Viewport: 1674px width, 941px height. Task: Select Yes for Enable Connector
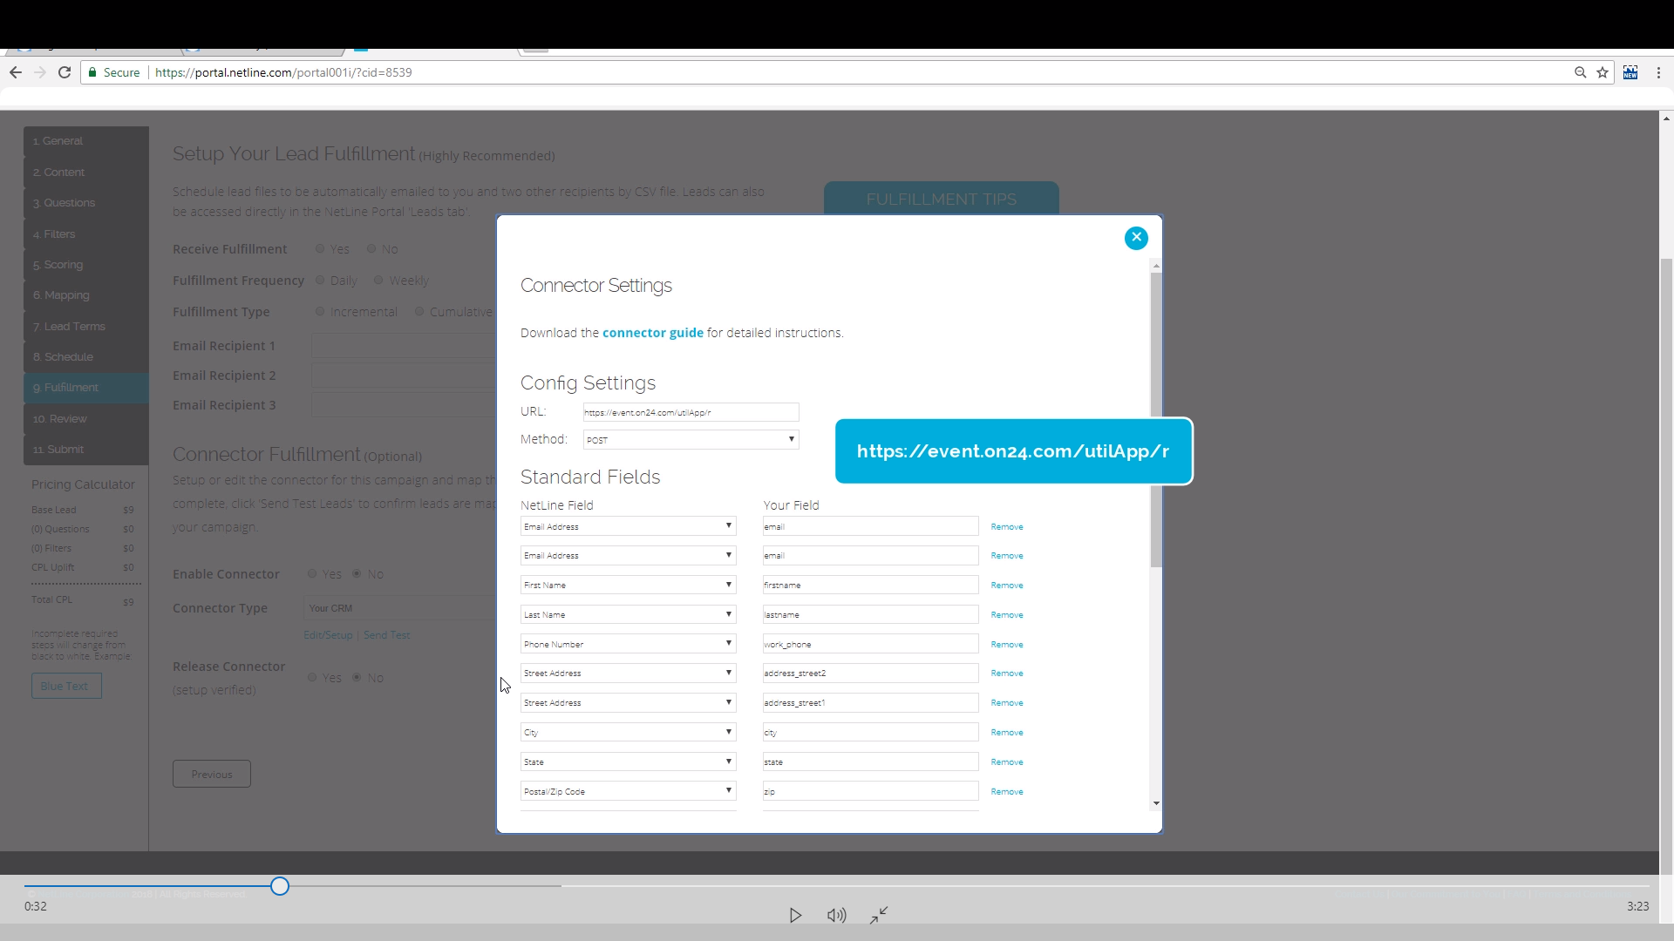(x=312, y=574)
